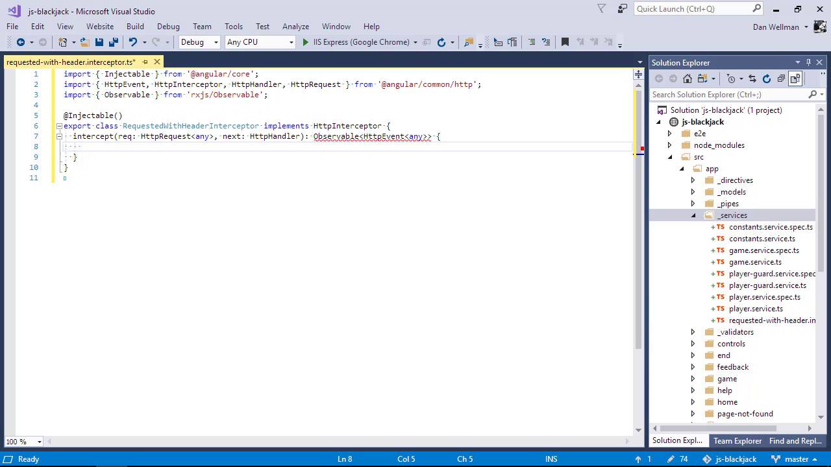Viewport: 831px width, 467px height.
Task: Click Pending Changes Filter clock icon
Action: click(x=732, y=78)
